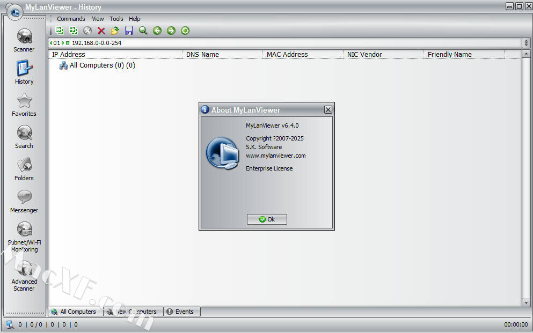This screenshot has height=333, width=533.
Task: Click the open folder toolbar icon
Action: 115,31
